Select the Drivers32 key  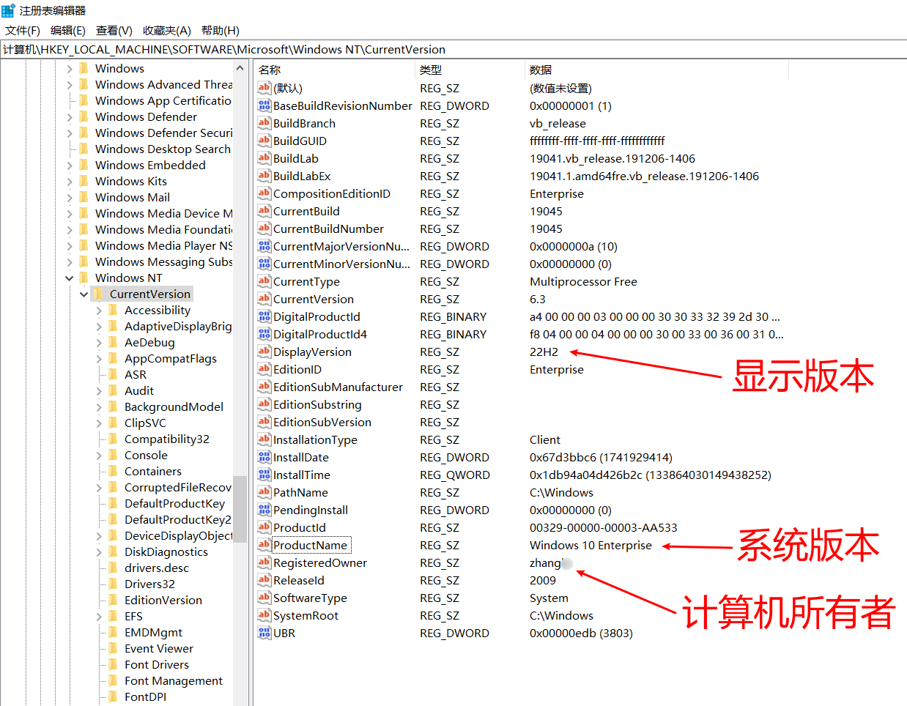(x=149, y=584)
